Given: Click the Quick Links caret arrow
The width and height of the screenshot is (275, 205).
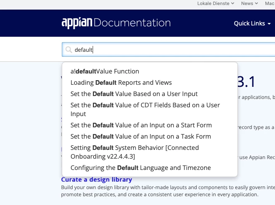Looking at the screenshot, I should [x=269, y=24].
